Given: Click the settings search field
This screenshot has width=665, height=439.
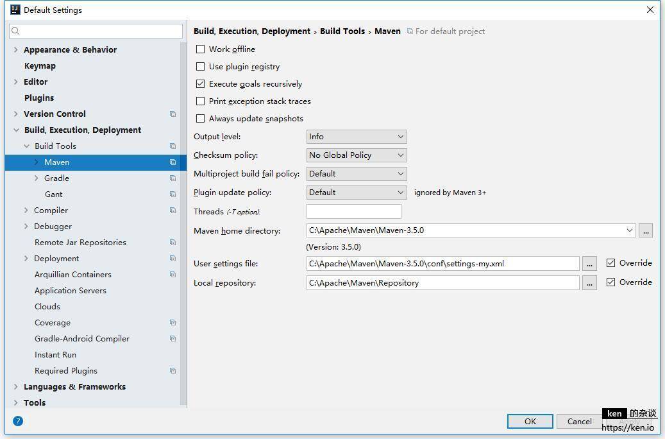Looking at the screenshot, I should pos(96,31).
